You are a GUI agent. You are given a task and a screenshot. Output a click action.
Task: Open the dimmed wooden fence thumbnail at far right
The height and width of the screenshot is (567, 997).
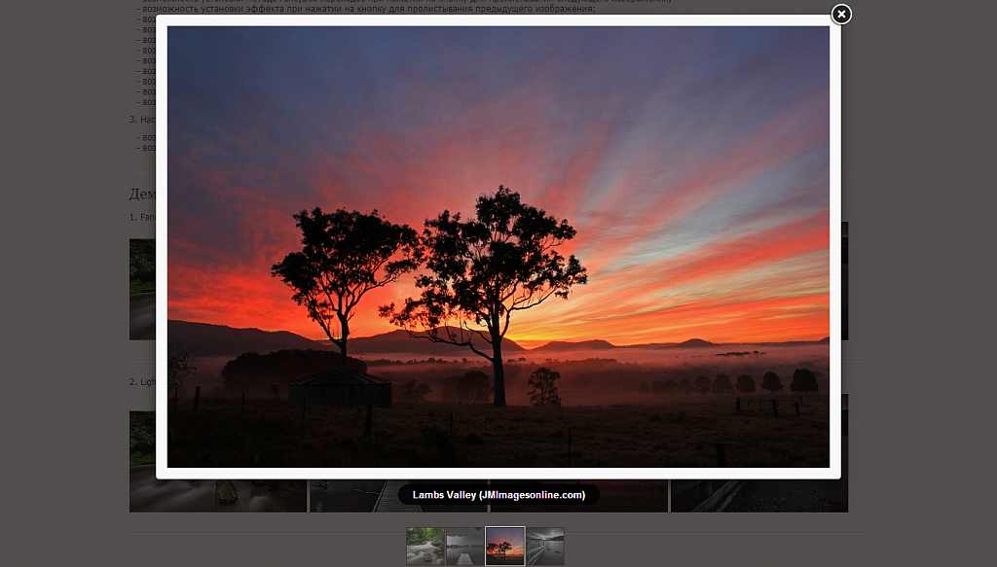tap(759, 496)
